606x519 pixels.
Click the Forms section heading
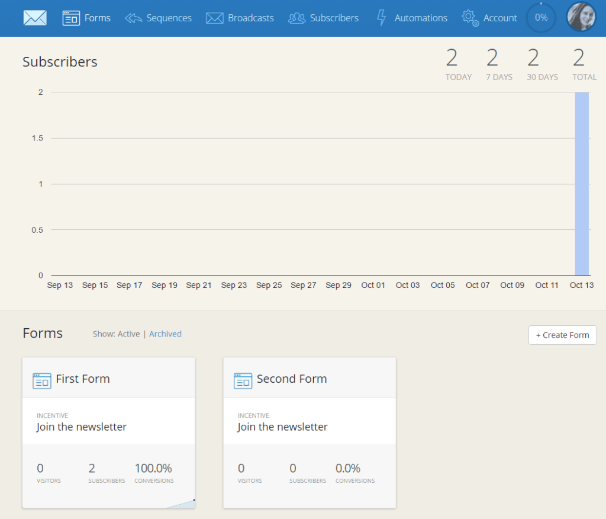click(43, 333)
